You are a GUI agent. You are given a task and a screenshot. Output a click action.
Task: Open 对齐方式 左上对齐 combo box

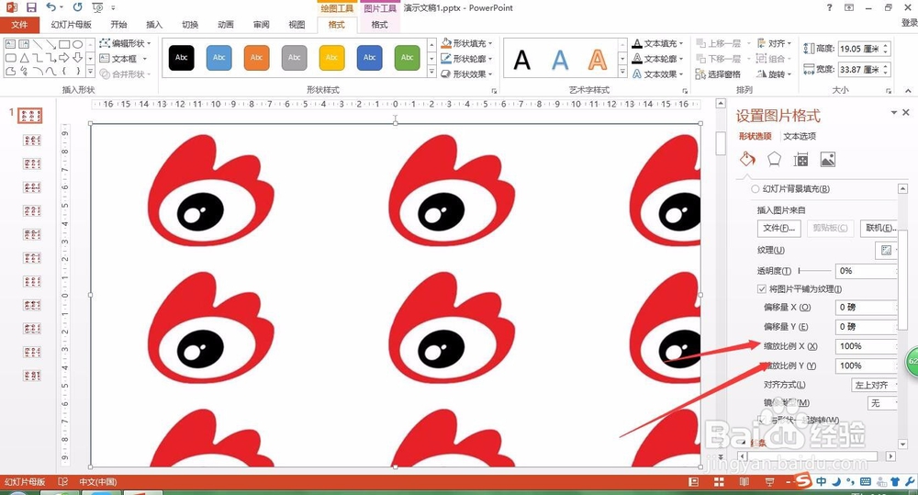coord(875,385)
